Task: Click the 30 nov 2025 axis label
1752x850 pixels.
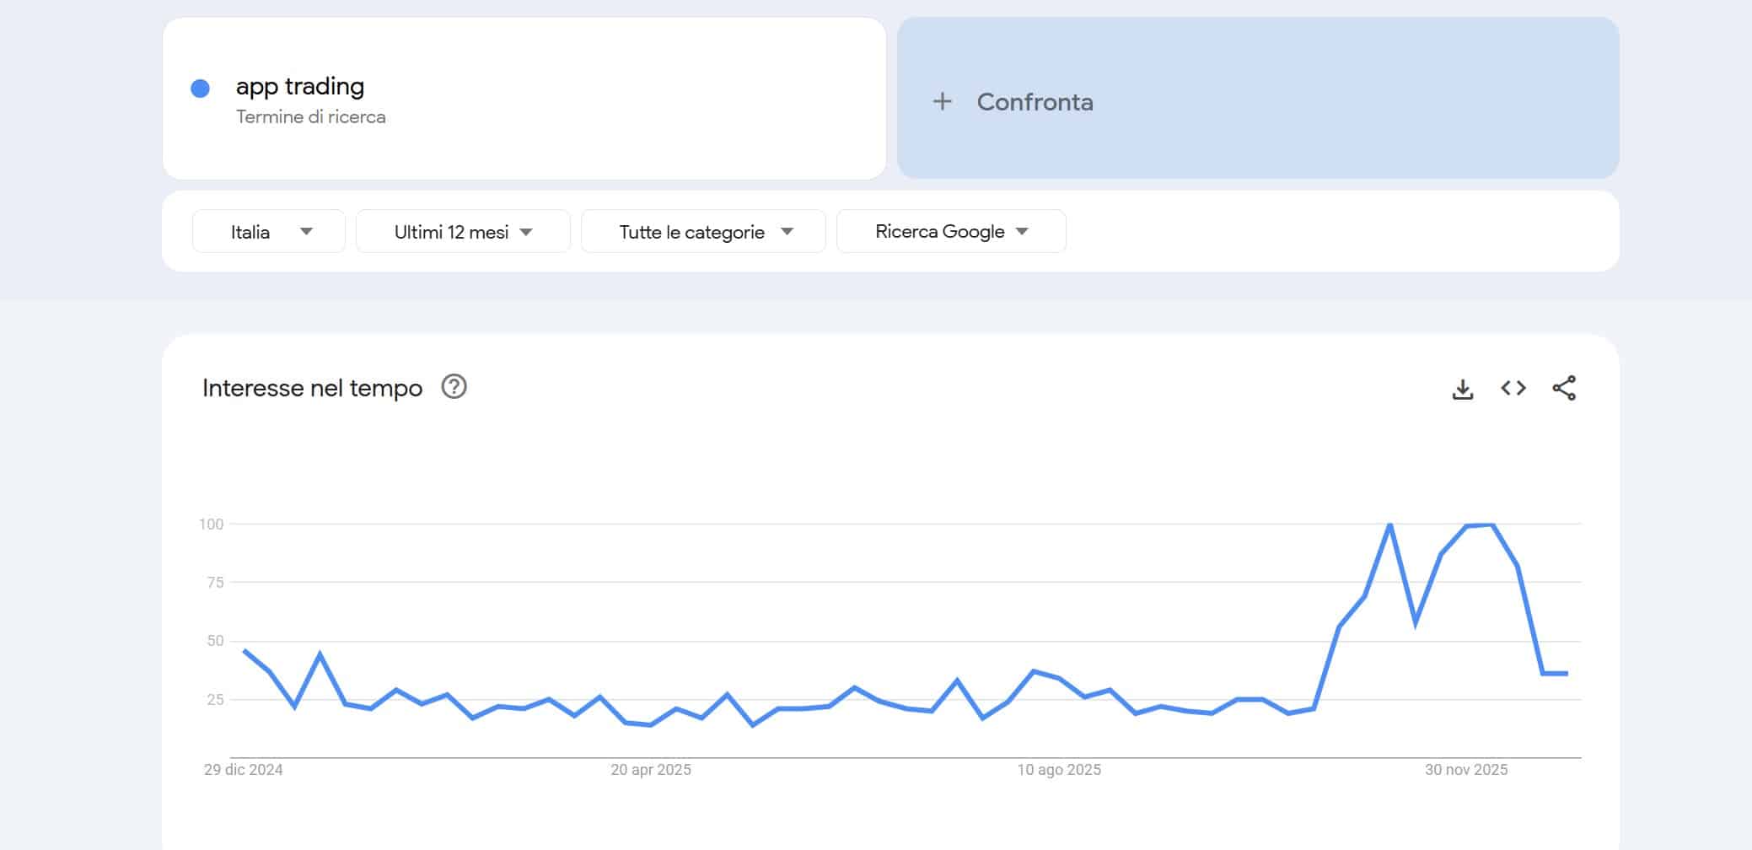Action: pos(1466,769)
